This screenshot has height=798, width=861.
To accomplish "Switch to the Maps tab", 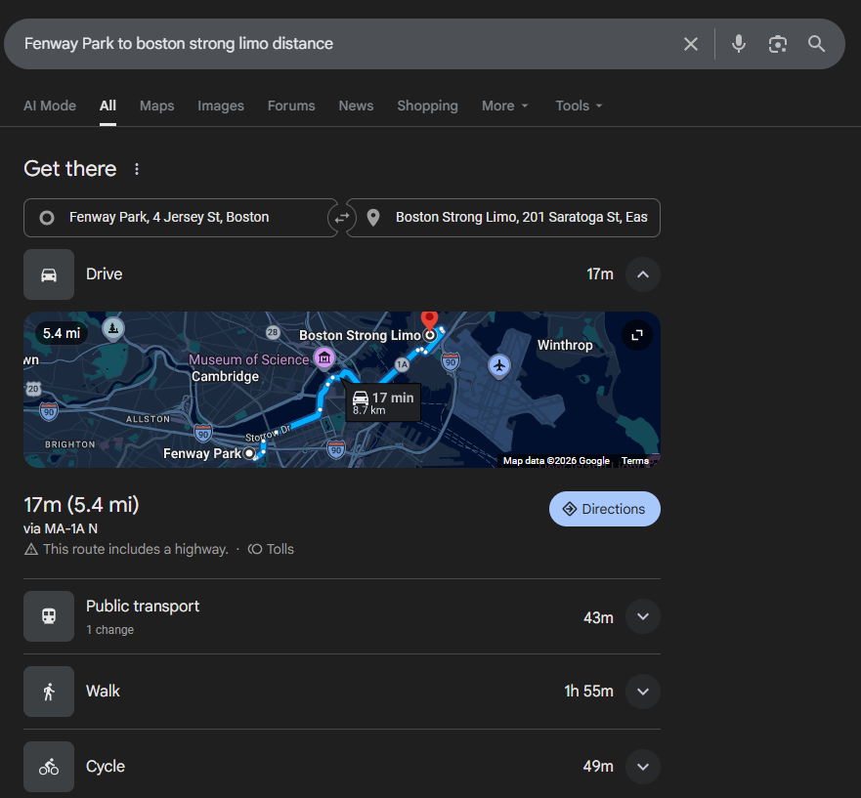I will (x=156, y=105).
